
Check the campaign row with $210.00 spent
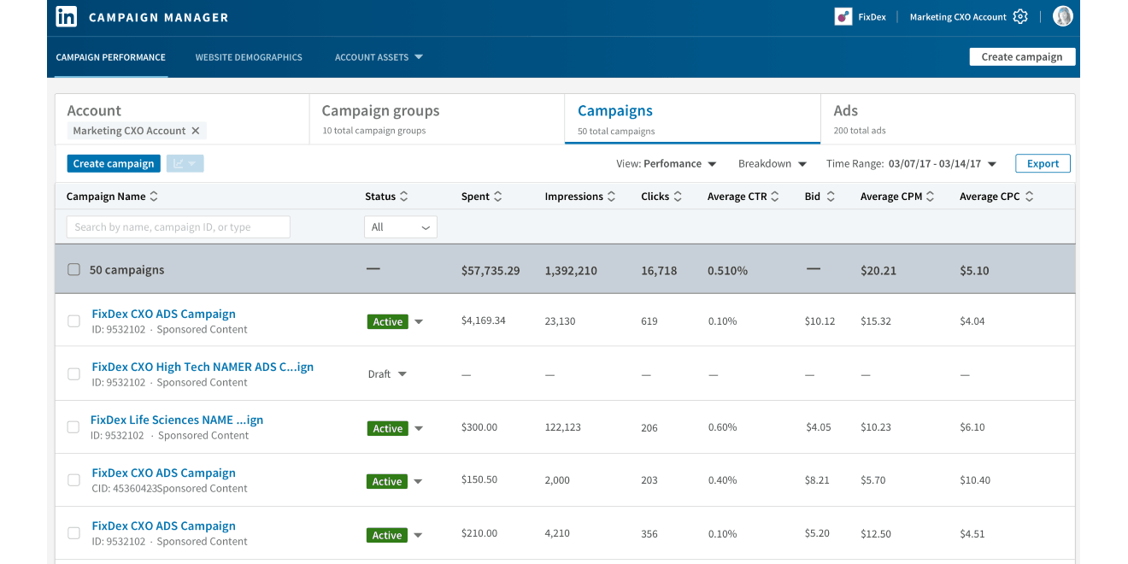click(73, 533)
